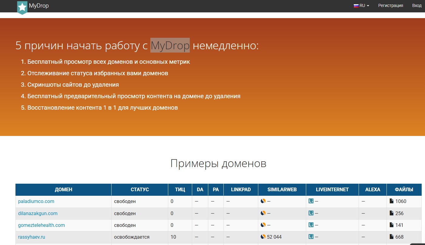Click the ТИЦ column header

tap(180, 190)
